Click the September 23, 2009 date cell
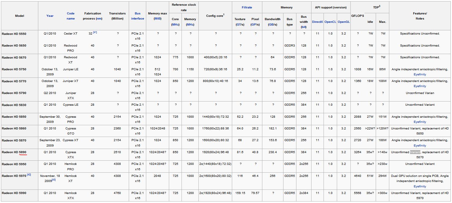Viewport: 452px width, 203px height. 50,143
